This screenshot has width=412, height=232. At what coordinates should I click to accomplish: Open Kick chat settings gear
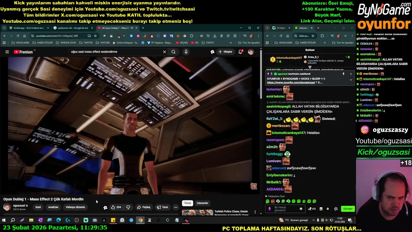(x=328, y=209)
